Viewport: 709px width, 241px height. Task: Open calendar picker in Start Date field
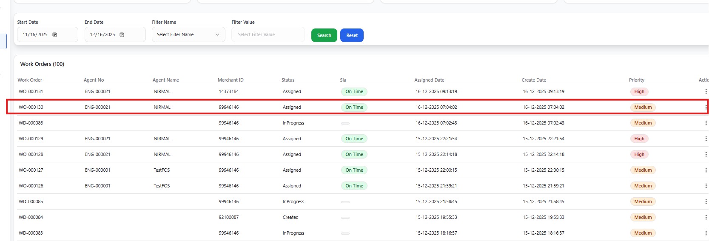[54, 35]
